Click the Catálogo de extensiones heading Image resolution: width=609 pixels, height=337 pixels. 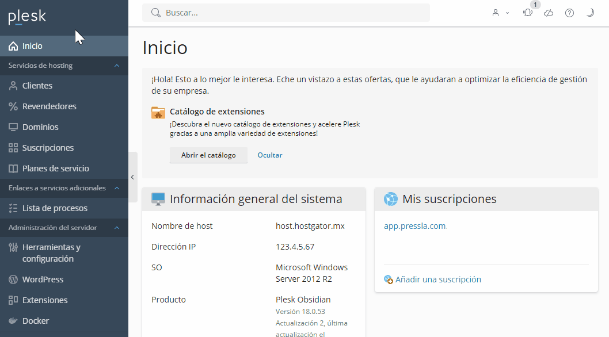point(217,112)
